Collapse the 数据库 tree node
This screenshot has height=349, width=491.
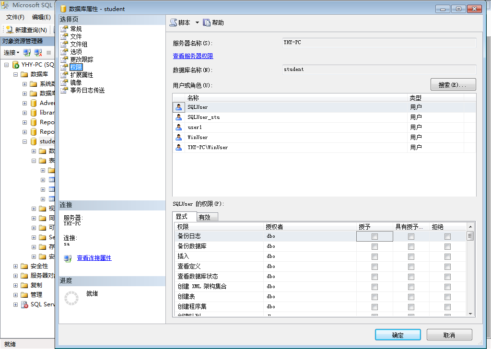click(15, 74)
